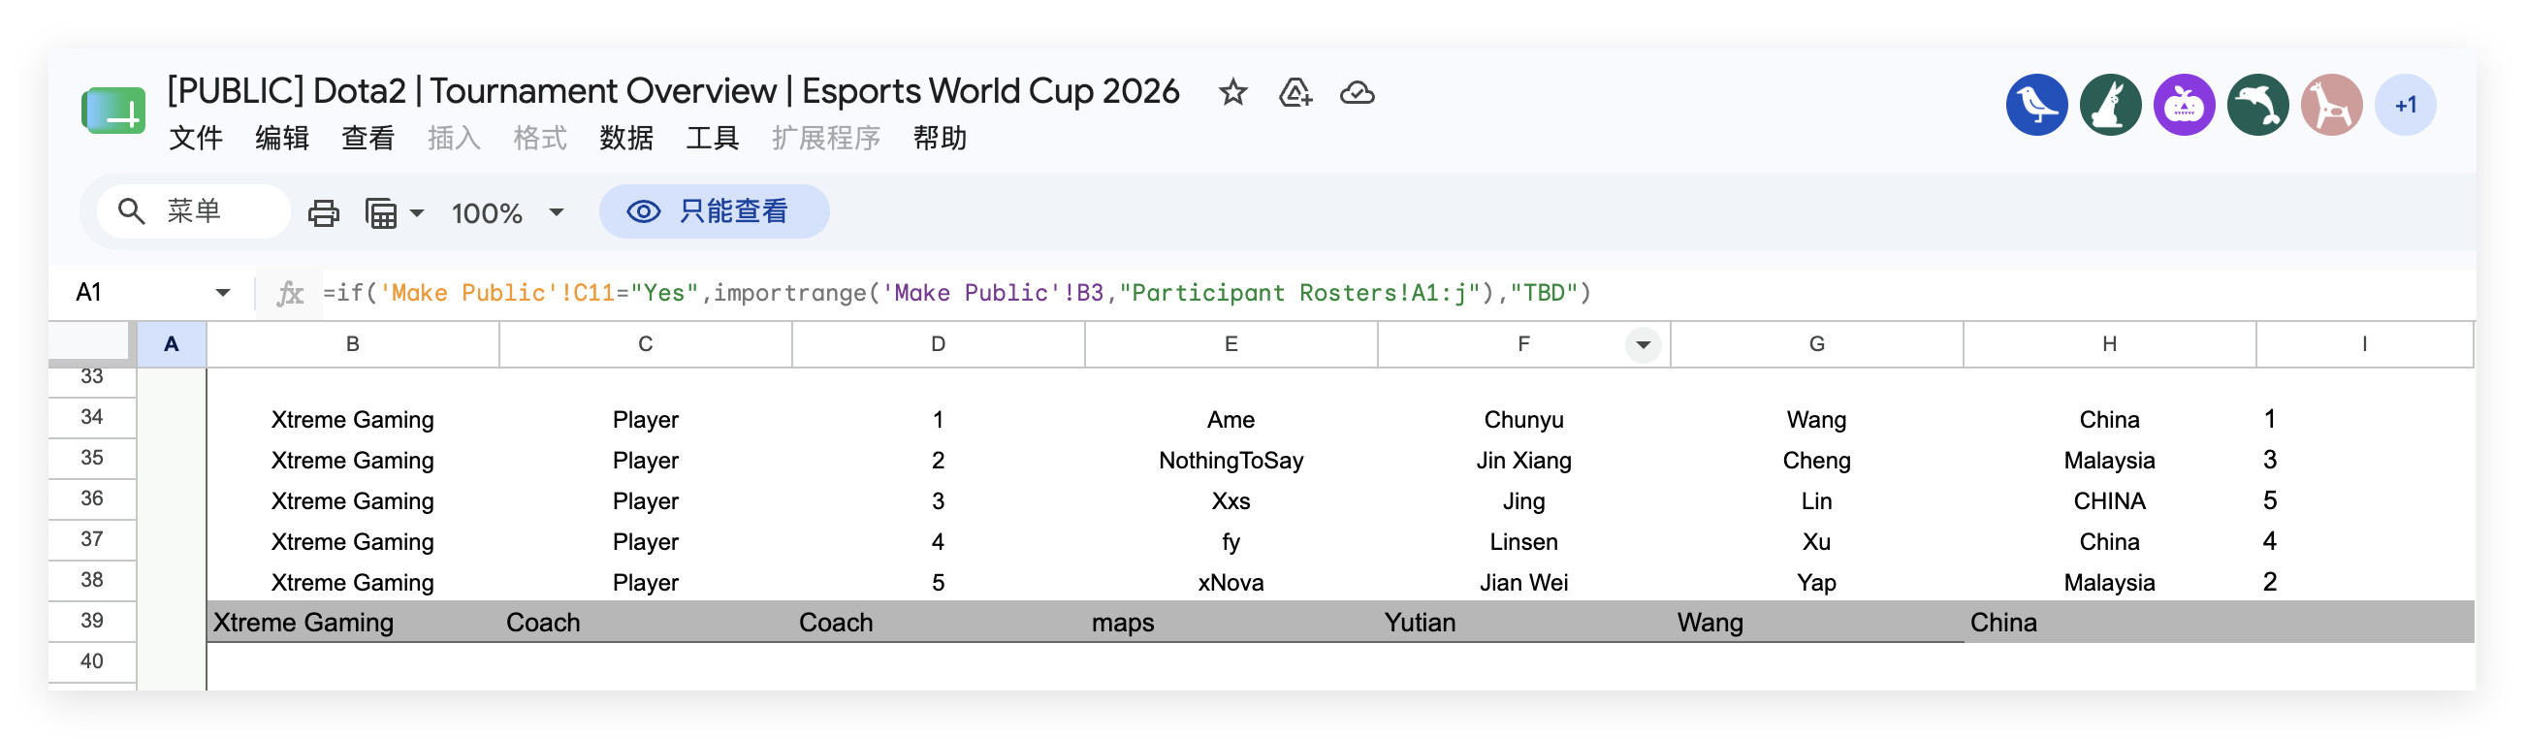This screenshot has width=2525, height=739.
Task: Open column F header dropdown arrow
Action: click(x=1642, y=345)
